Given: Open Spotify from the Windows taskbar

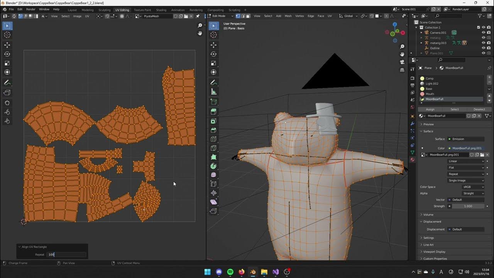Looking at the screenshot, I should click(230, 272).
